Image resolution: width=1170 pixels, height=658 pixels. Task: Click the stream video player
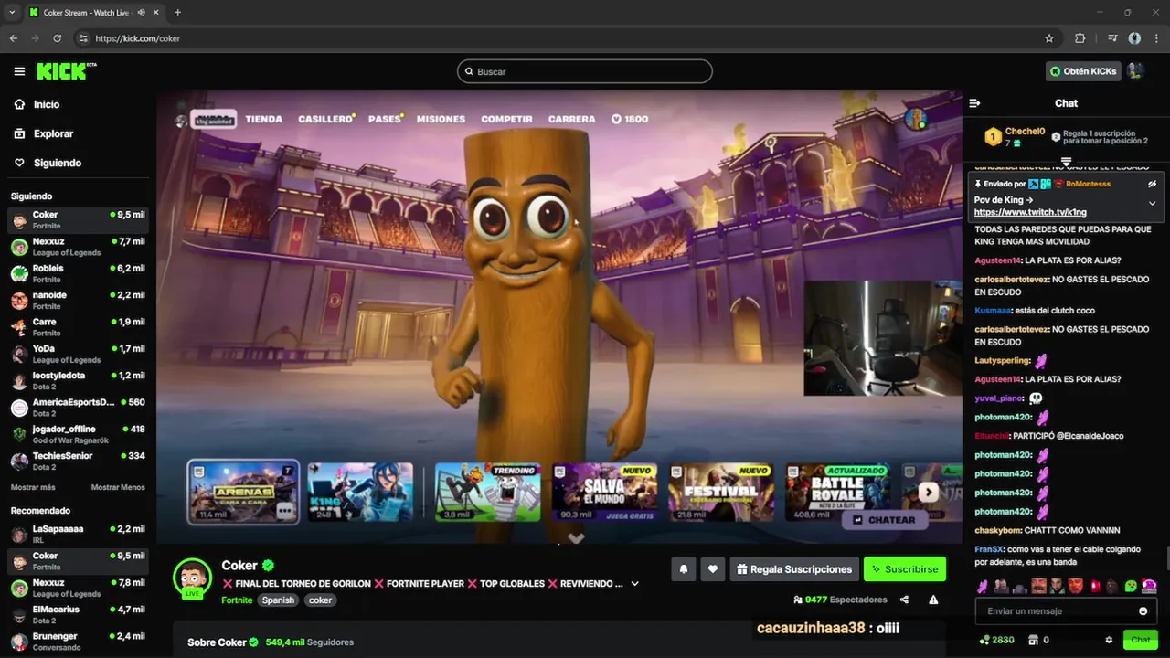pyautogui.click(x=558, y=316)
